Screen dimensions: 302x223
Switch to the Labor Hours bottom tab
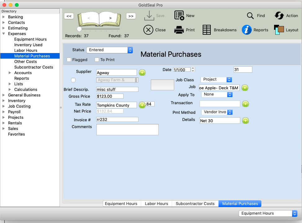156,203
